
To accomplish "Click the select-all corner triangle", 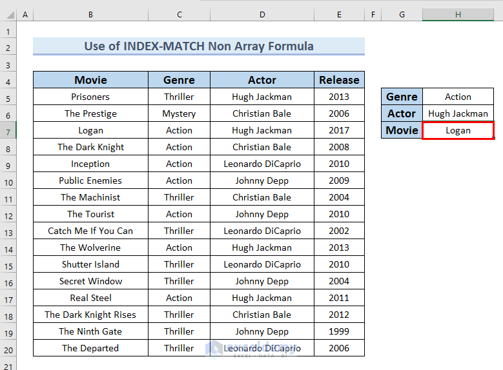I will (x=8, y=14).
